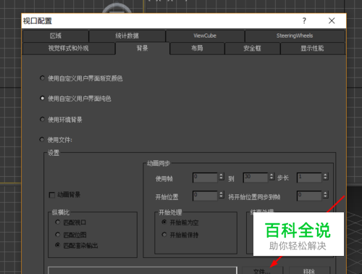This screenshot has height=274, width=362.
Task: Click the help question mark icon
Action: [304, 21]
